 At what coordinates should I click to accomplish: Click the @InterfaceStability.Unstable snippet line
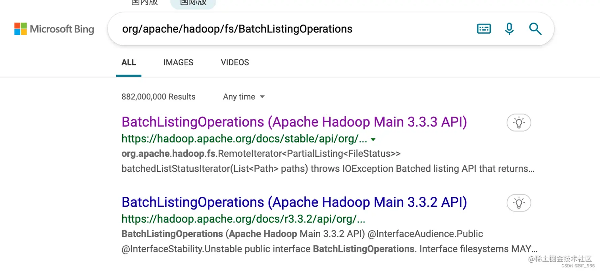pos(329,249)
